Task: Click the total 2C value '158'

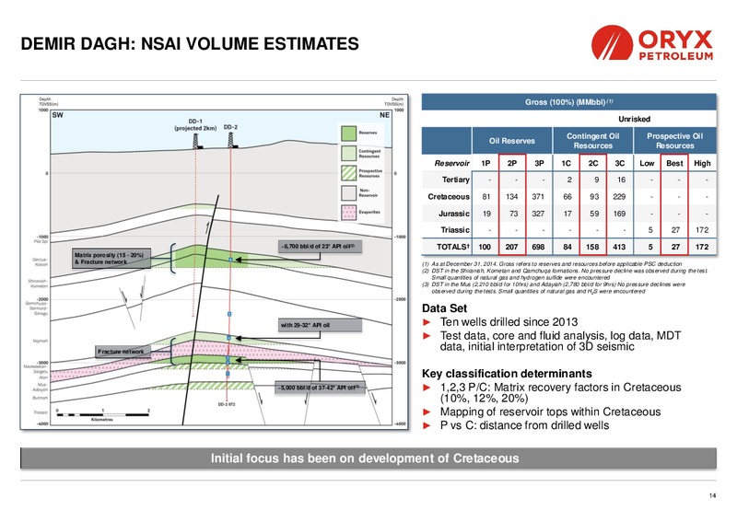Action: pos(592,247)
